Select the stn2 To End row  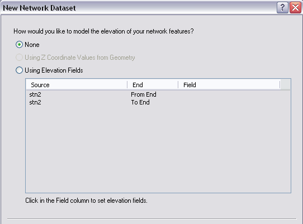click(158, 102)
